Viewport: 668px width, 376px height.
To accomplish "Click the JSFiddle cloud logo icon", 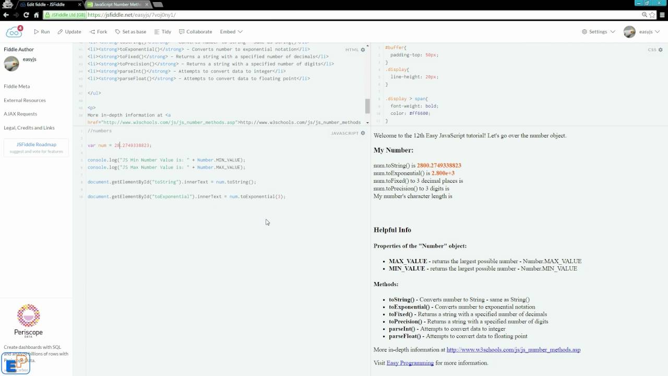I will 14,32.
